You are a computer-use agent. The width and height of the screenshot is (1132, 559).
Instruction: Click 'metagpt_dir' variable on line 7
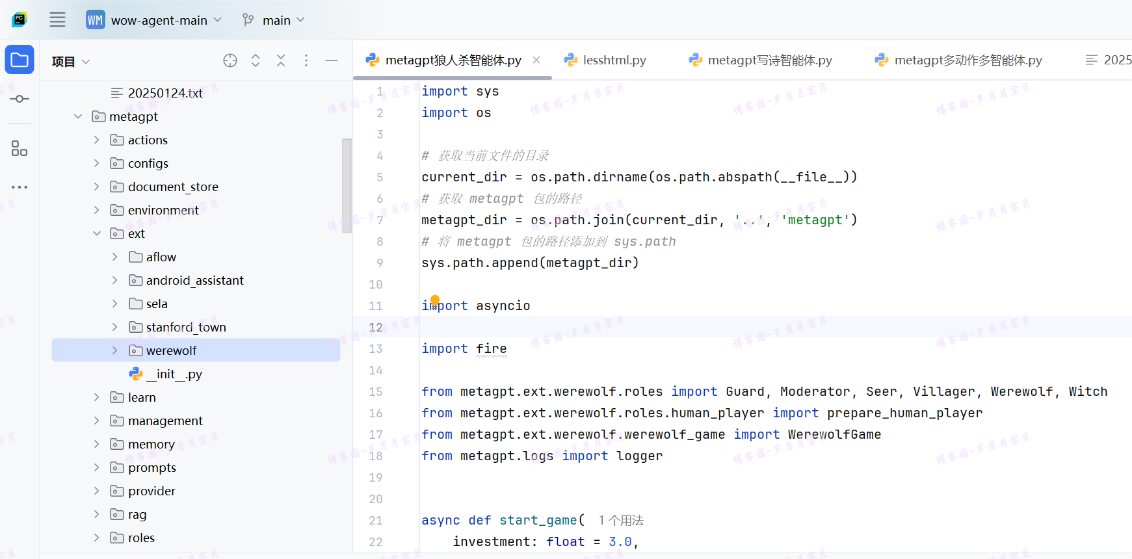[x=464, y=220]
